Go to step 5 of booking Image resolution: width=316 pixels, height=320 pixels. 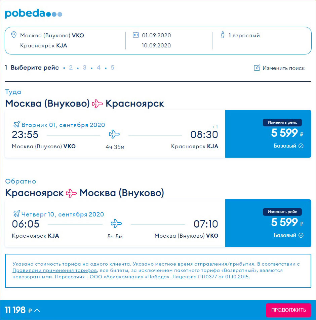(x=112, y=68)
